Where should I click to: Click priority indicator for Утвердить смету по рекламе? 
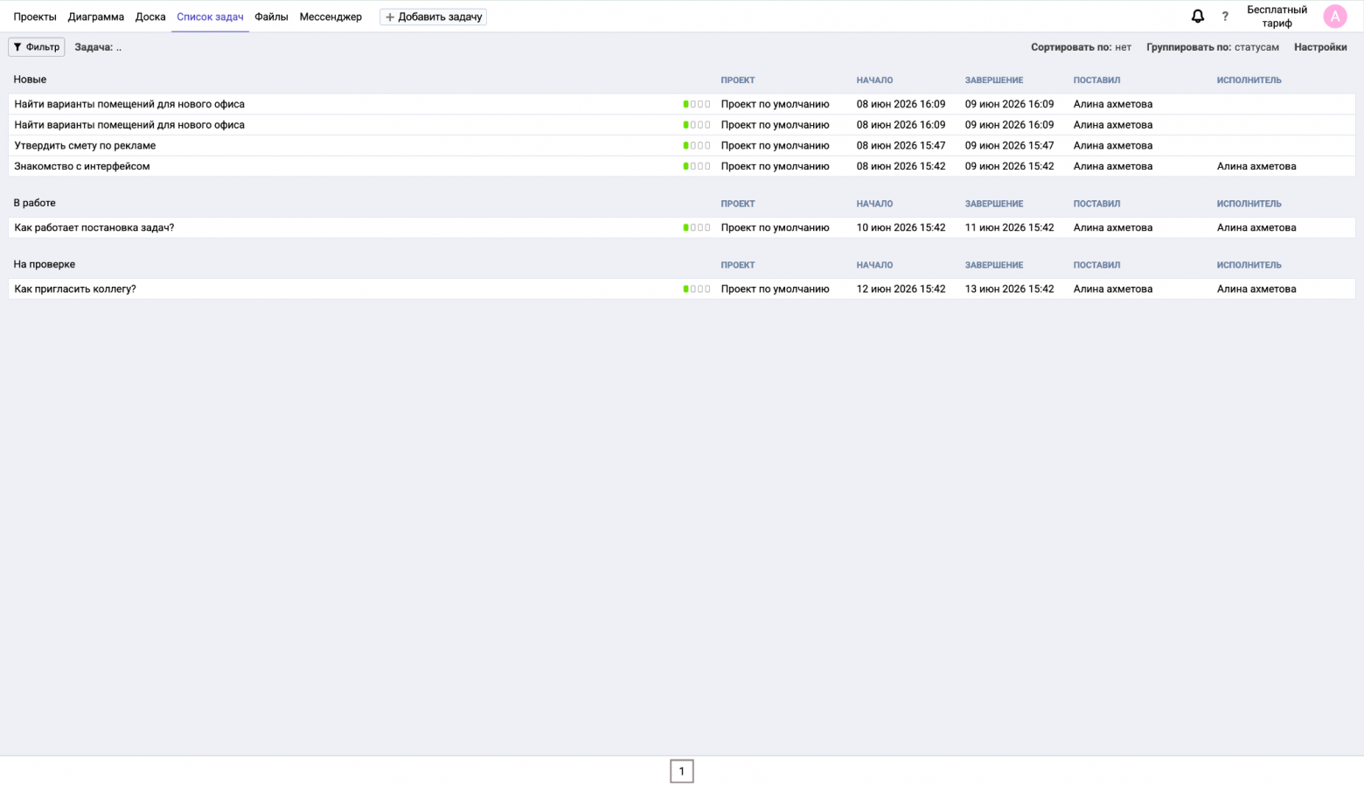pyautogui.click(x=696, y=145)
